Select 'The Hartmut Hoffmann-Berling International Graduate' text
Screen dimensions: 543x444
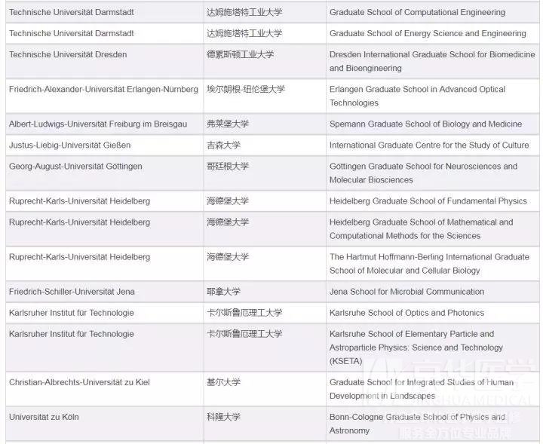429,257
